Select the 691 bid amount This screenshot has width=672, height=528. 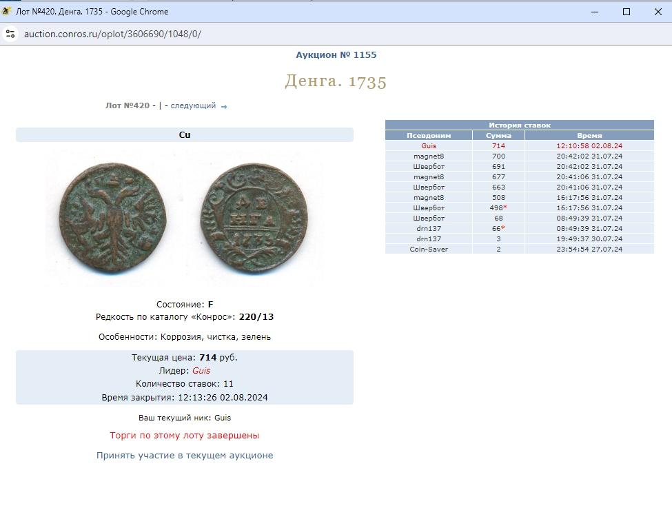tap(498, 166)
